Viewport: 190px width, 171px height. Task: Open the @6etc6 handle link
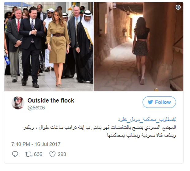coord(36,108)
